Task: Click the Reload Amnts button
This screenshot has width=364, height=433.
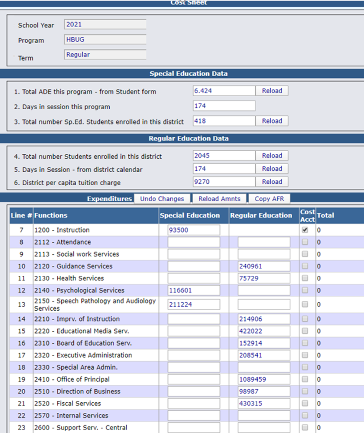Action: pyautogui.click(x=219, y=199)
